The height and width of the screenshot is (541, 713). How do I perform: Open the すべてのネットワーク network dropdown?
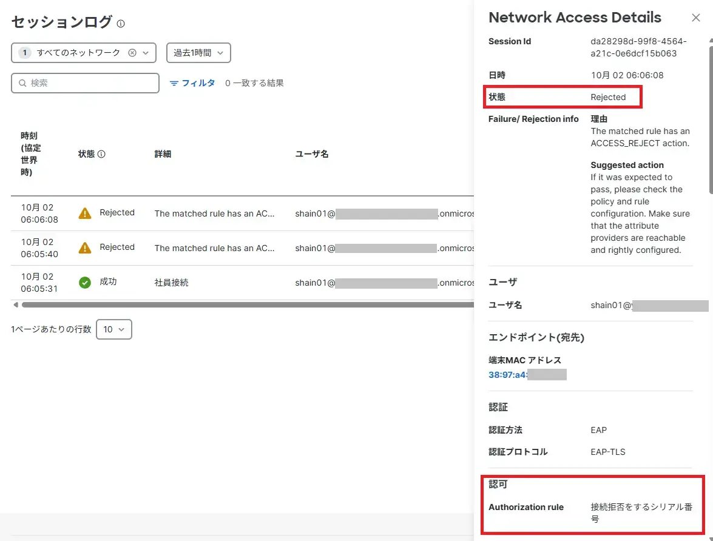[146, 53]
